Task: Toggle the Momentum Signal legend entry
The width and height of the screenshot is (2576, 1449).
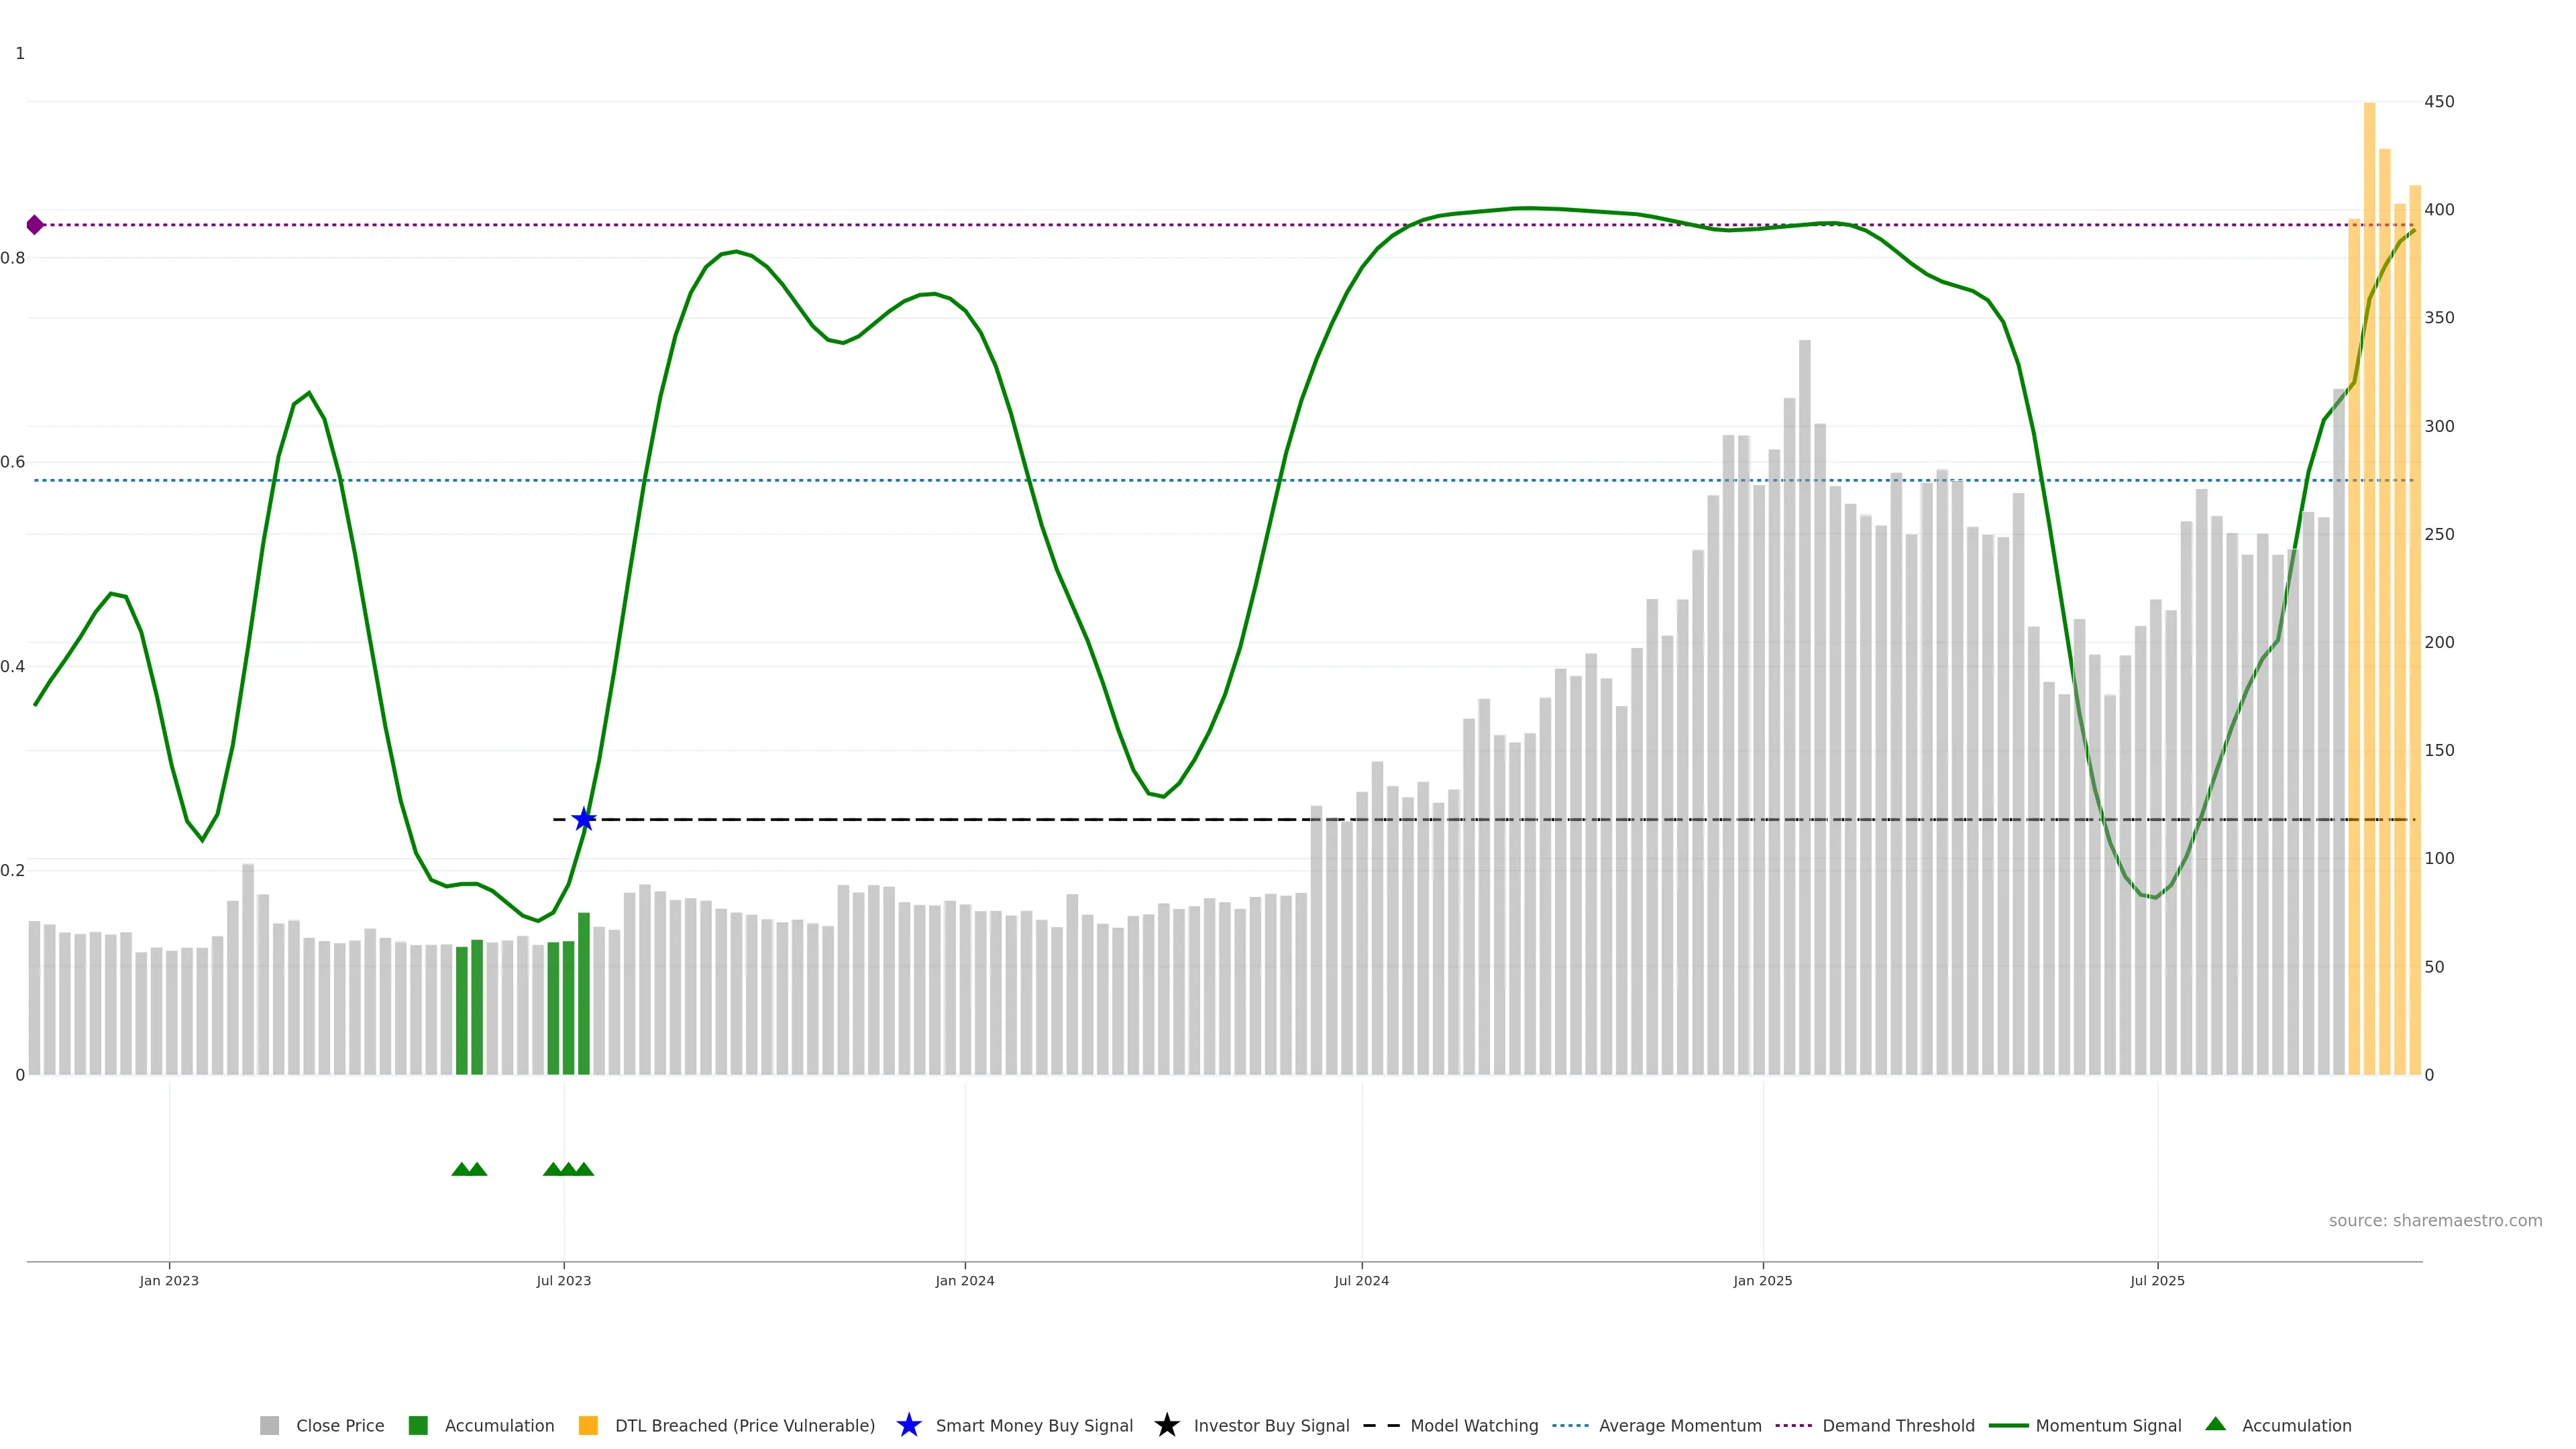Action: (2108, 1425)
